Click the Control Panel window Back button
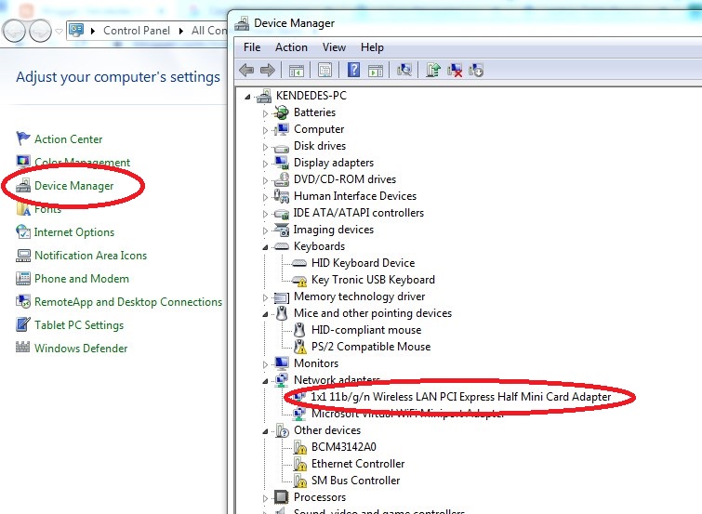The height and width of the screenshot is (514, 702). pos(14,31)
